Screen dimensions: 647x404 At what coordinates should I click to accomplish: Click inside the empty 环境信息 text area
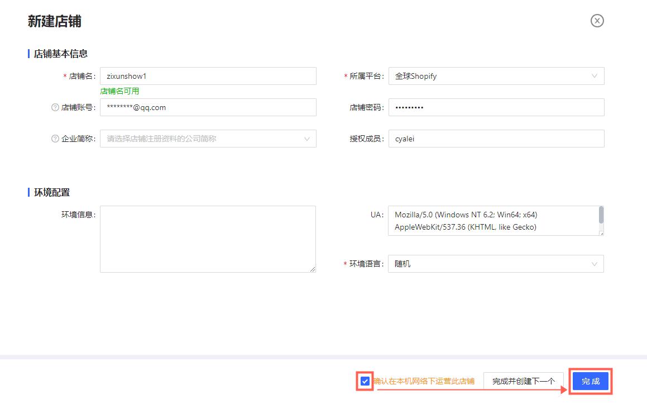208,239
